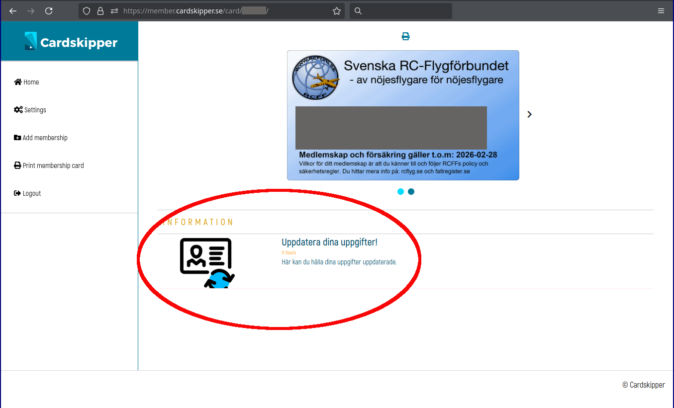The image size is (674, 408).
Task: Click the '11 hours' timestamp
Action: click(289, 253)
